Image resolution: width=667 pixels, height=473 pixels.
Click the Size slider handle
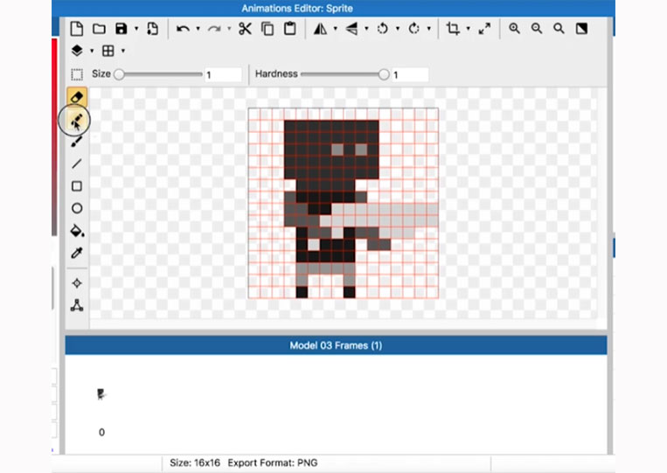pos(120,74)
